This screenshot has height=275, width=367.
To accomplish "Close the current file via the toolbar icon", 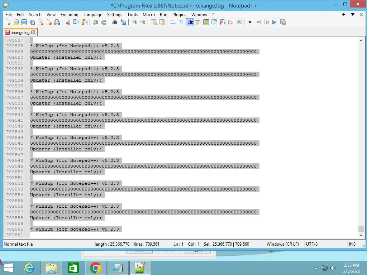I will pyautogui.click(x=41, y=22).
